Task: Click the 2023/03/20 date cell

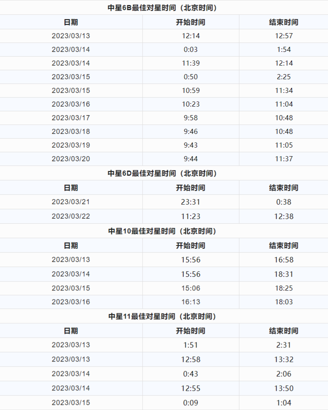Action: (71, 159)
